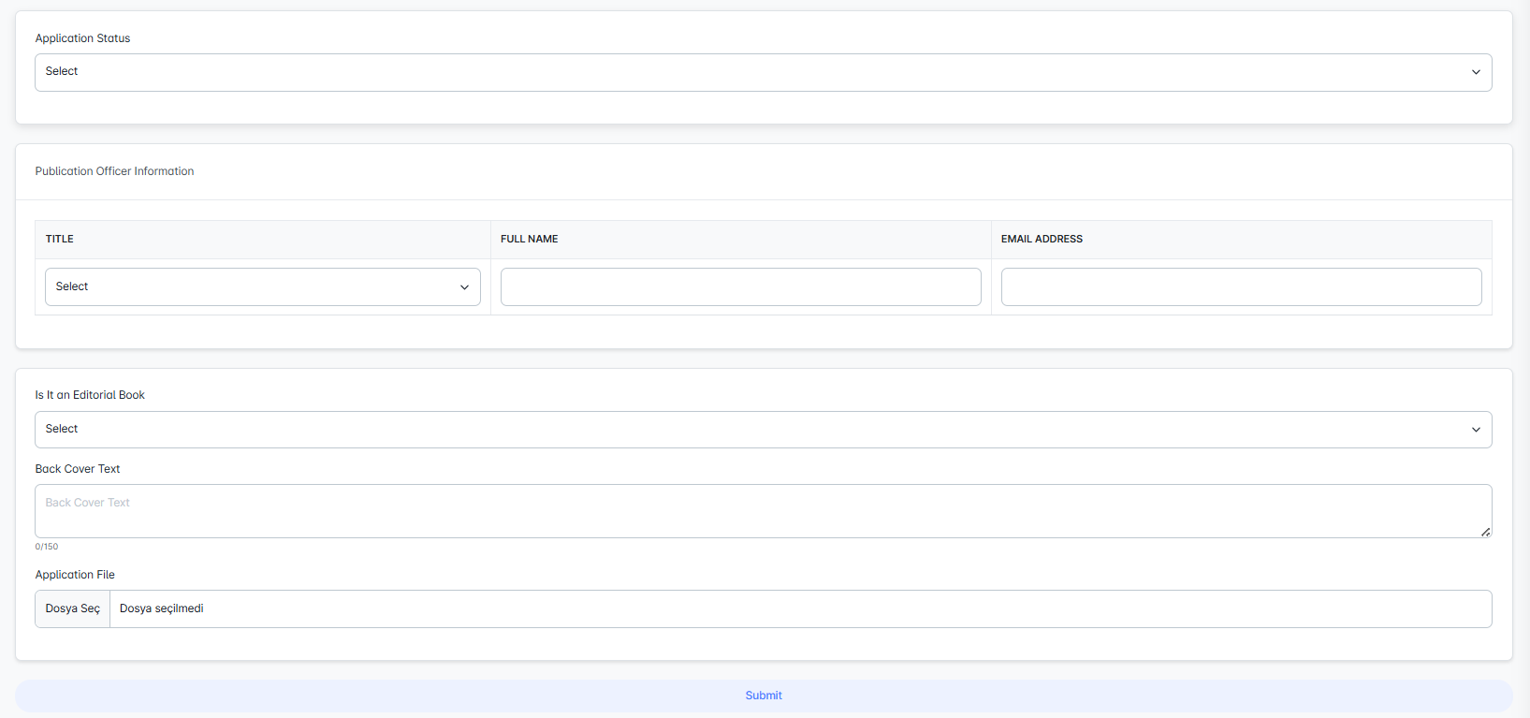Click the Application File label
The width and height of the screenshot is (1530, 718).
point(75,575)
